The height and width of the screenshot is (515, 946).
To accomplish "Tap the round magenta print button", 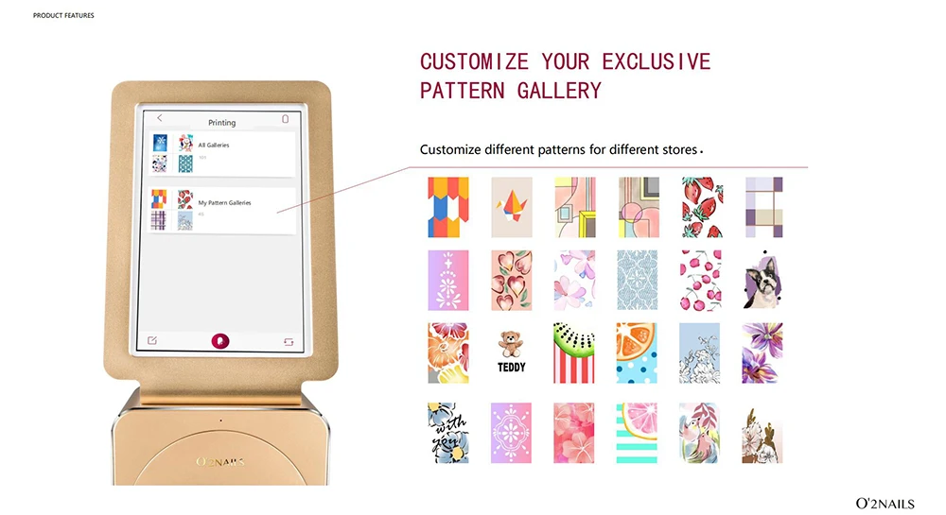I will coord(220,341).
